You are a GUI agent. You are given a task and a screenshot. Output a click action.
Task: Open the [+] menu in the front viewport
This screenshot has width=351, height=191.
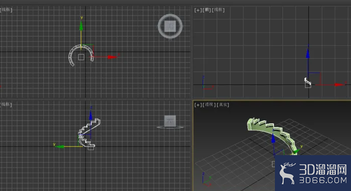[x=198, y=10]
